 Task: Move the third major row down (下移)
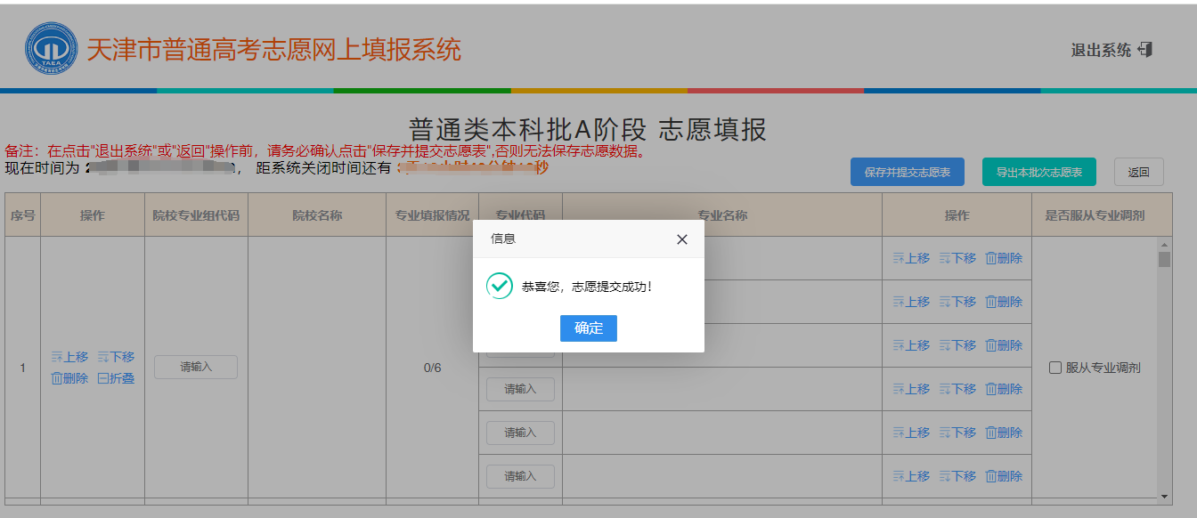pos(957,345)
